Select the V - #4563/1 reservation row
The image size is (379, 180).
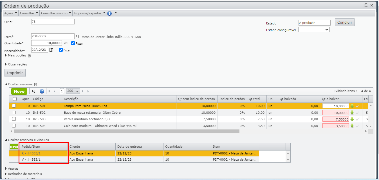click(x=147, y=160)
